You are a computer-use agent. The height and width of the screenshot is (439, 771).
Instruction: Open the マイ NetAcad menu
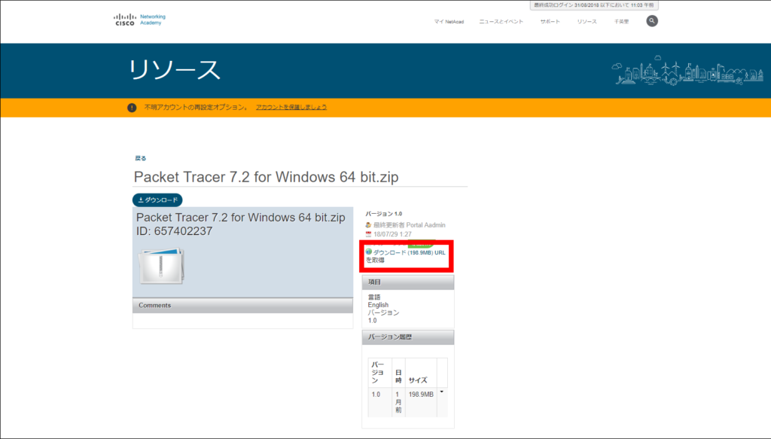pyautogui.click(x=449, y=22)
